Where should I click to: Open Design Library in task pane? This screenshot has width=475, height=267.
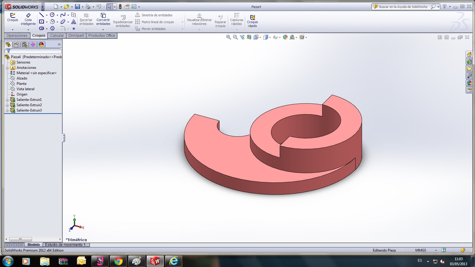point(469,61)
